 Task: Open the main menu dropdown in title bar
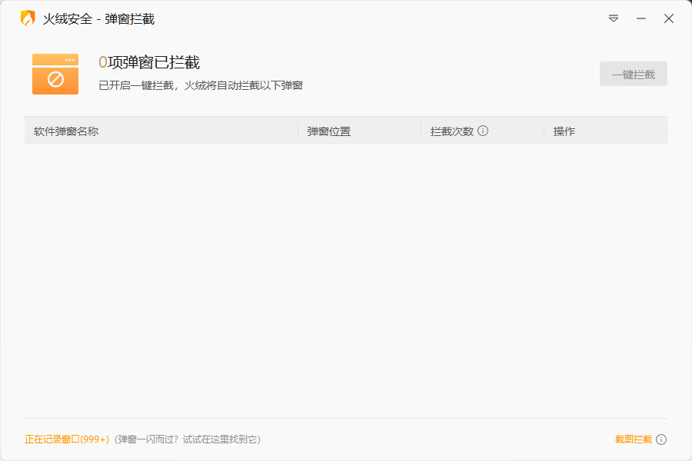coord(614,18)
